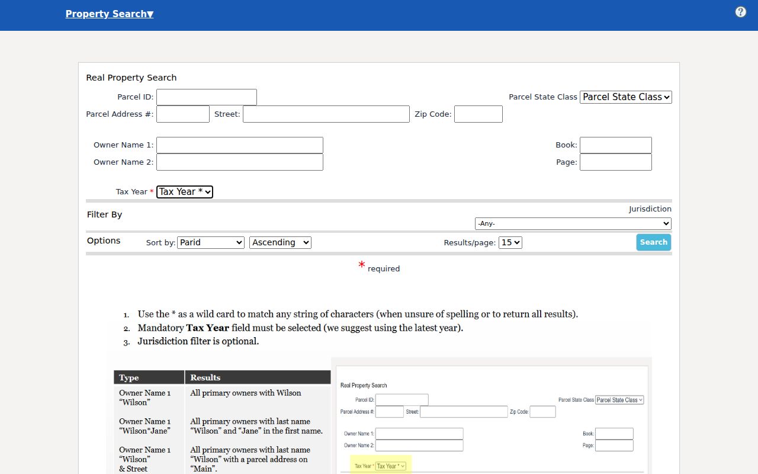The width and height of the screenshot is (758, 474).
Task: Click 'All primary owners with Wilson' cell
Action: (x=246, y=393)
